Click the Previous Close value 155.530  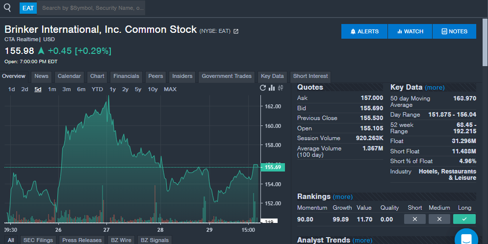(x=372, y=118)
